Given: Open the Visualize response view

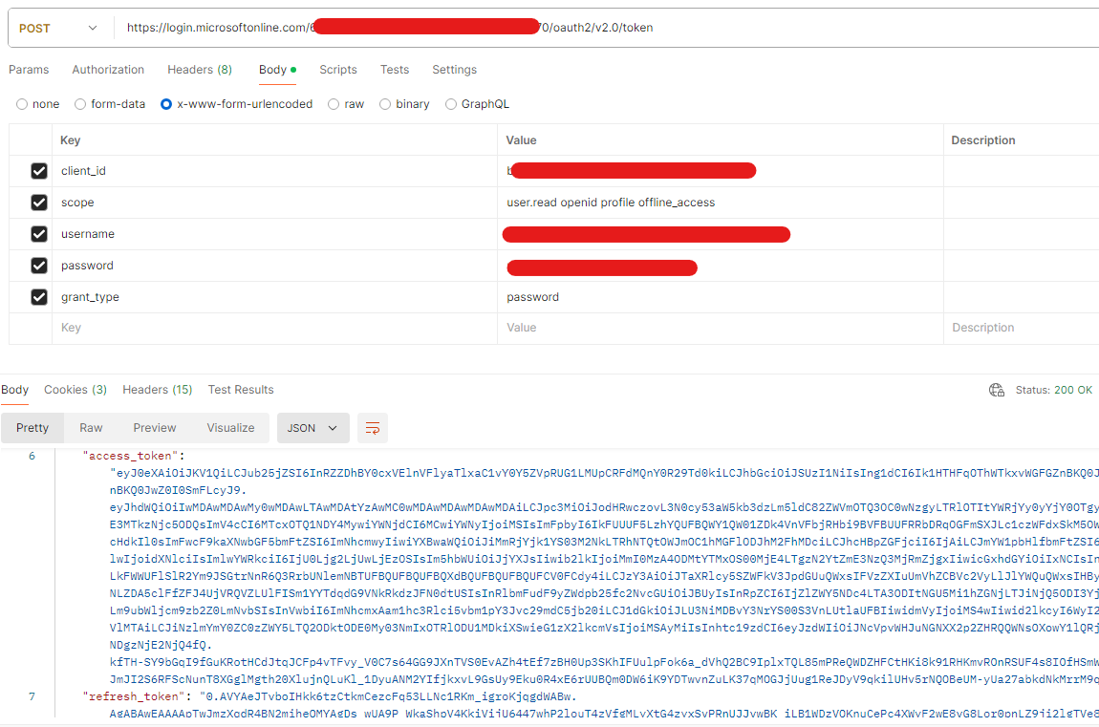Looking at the screenshot, I should [x=229, y=428].
